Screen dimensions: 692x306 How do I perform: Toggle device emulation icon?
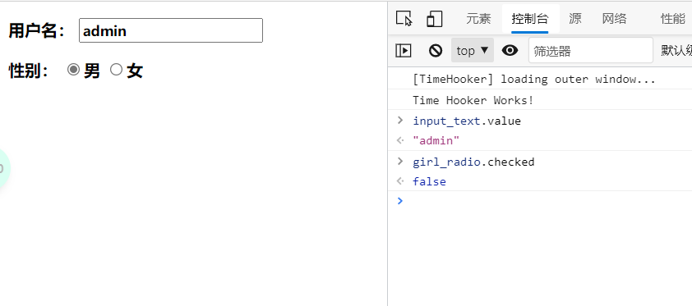click(434, 19)
